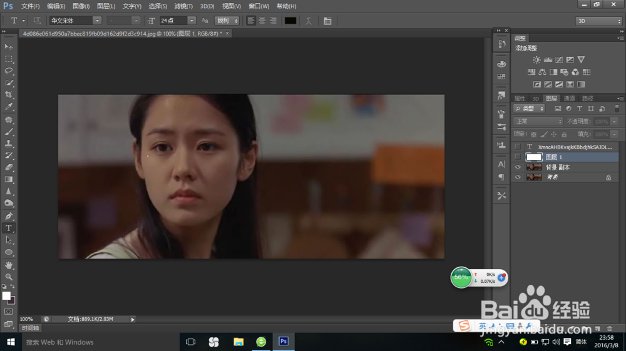Add a Brightness/Contrast adjustment
Image resolution: width=626 pixels, height=351 pixels.
coord(536,59)
